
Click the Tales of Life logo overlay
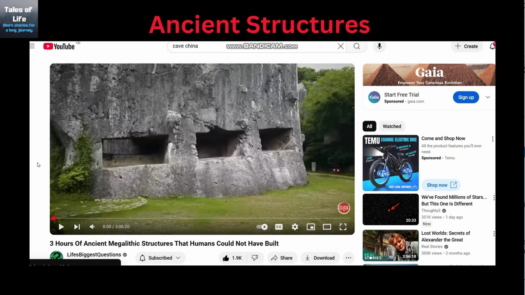19,19
